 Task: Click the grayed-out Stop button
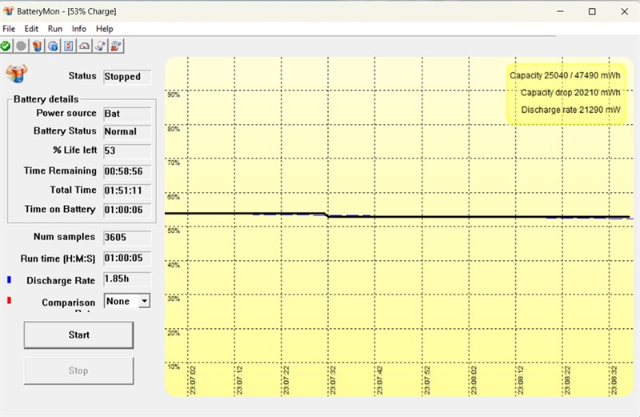[78, 371]
